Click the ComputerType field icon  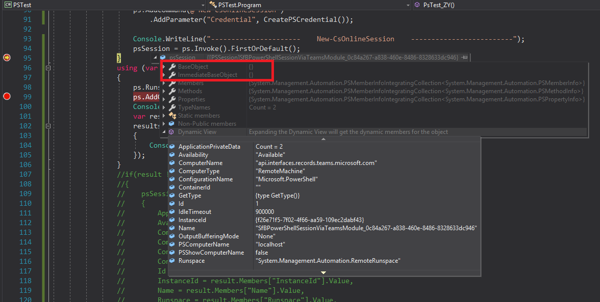[172, 171]
